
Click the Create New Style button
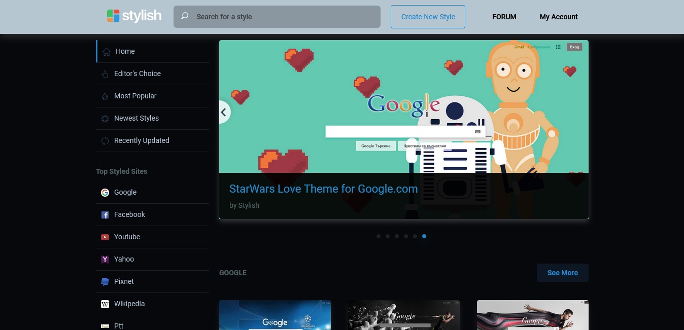click(428, 17)
